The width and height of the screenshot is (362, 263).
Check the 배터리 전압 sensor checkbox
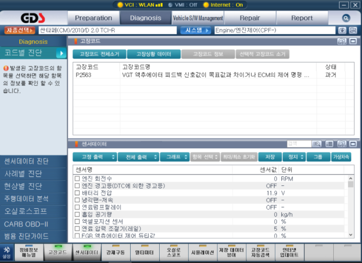coord(77,193)
